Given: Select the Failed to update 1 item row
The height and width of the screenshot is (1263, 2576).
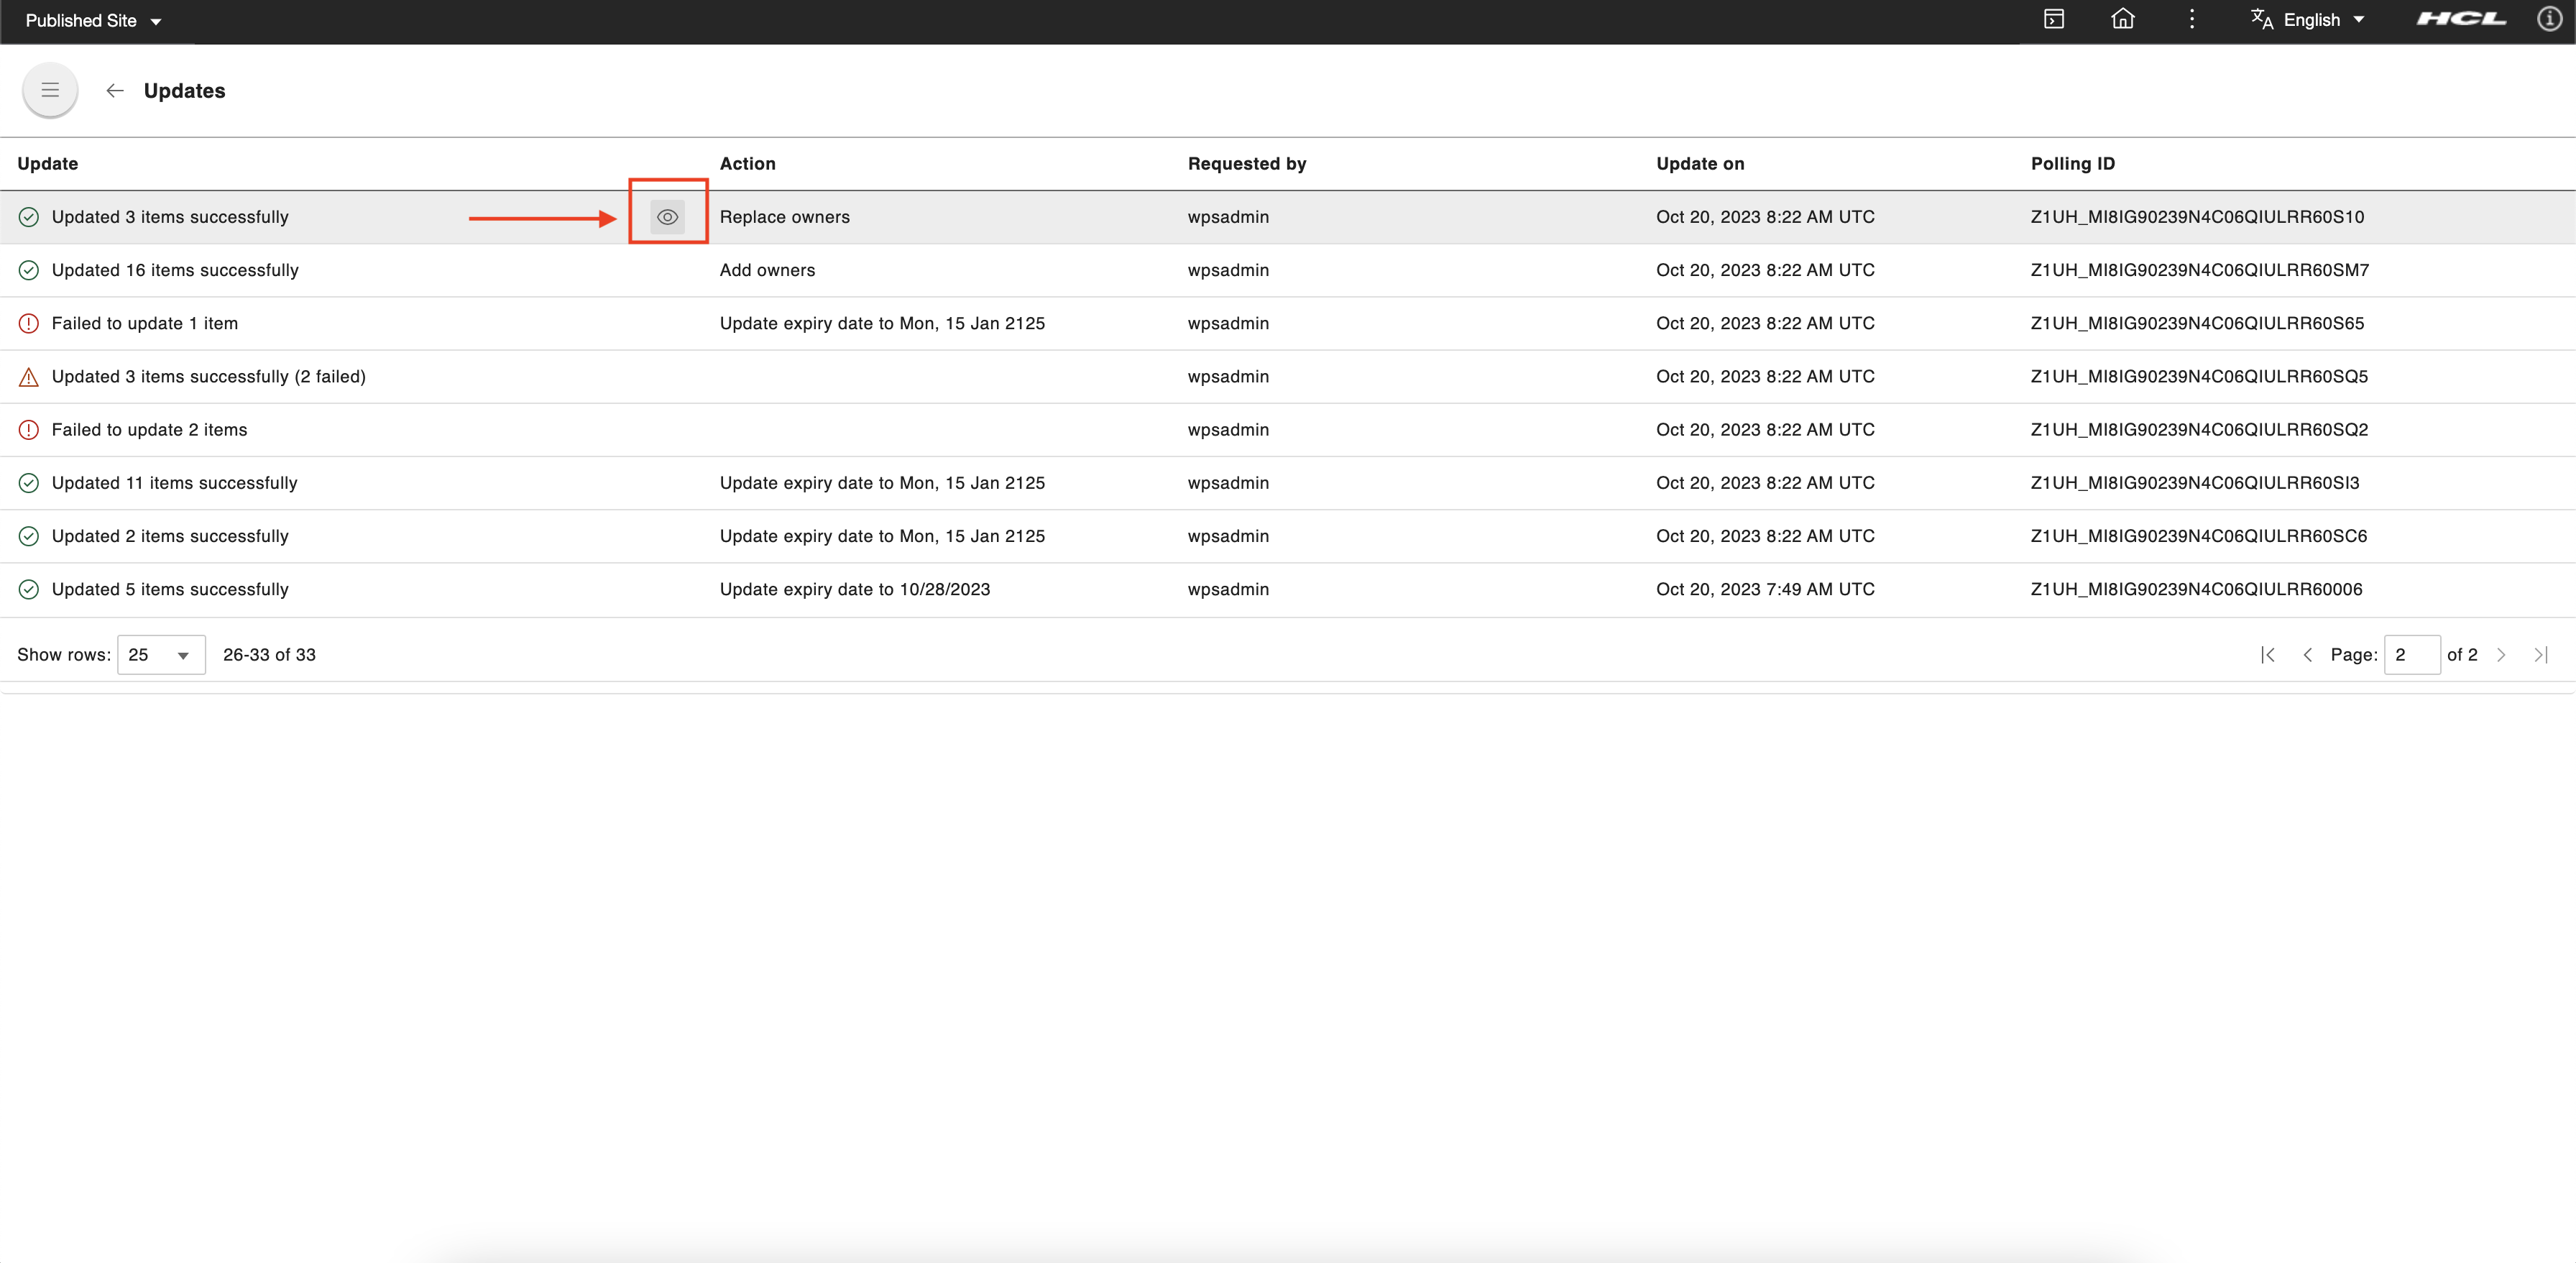Looking at the screenshot, I should [x=1288, y=324].
